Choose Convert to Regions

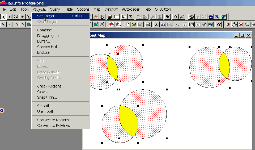point(53,120)
